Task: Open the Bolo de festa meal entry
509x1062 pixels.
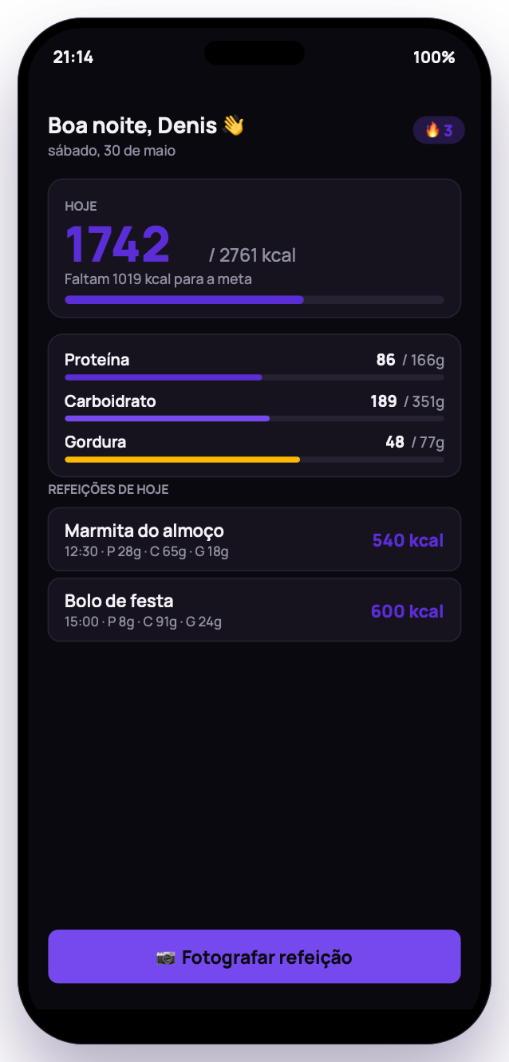Action: (x=254, y=610)
